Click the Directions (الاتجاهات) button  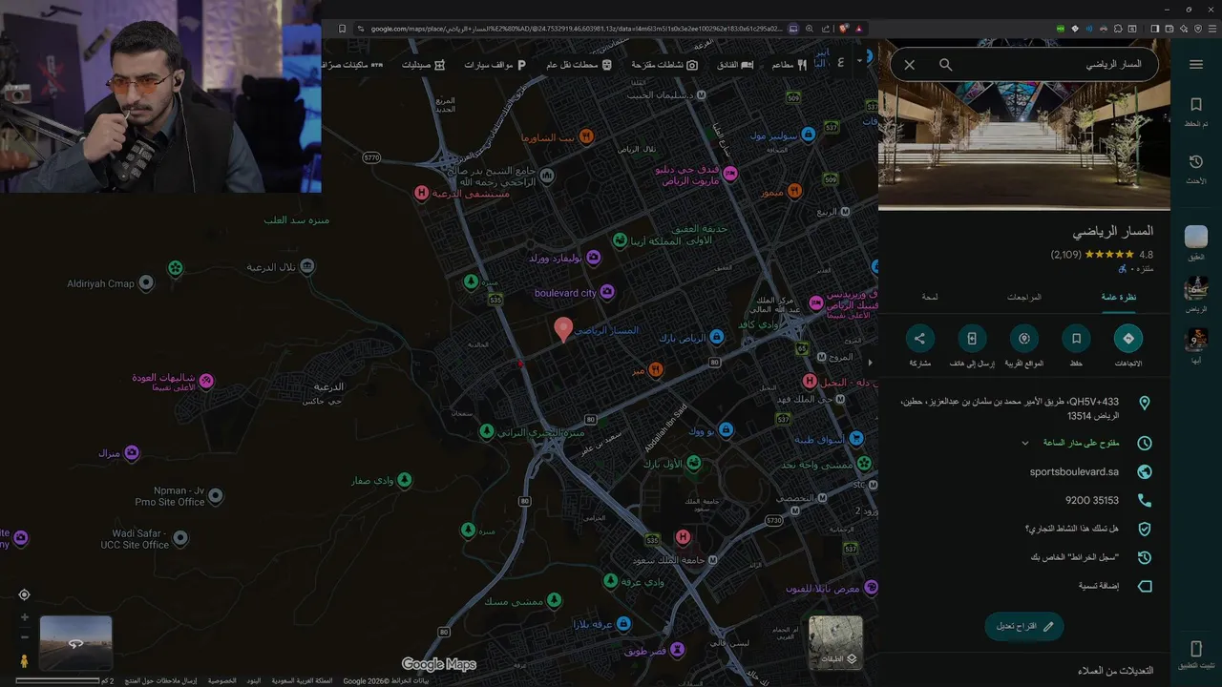click(1128, 346)
